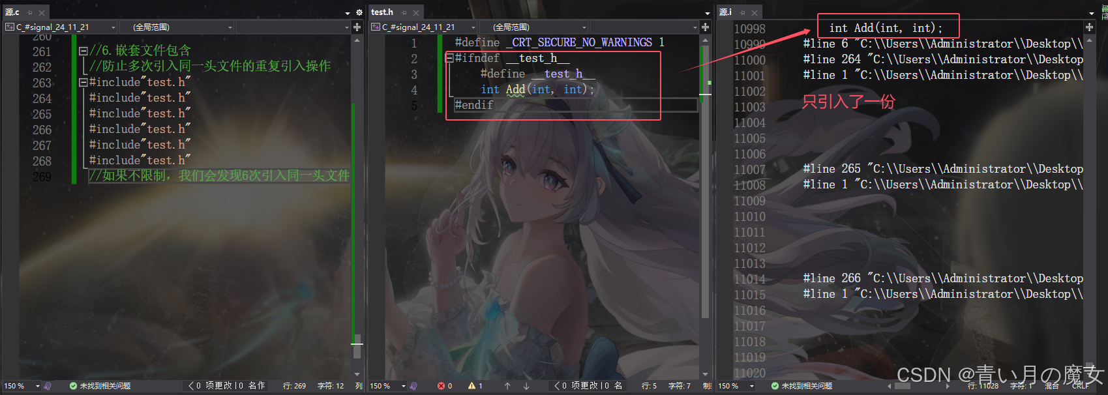Open IntelliCode icon in test.h status bar

point(414,386)
